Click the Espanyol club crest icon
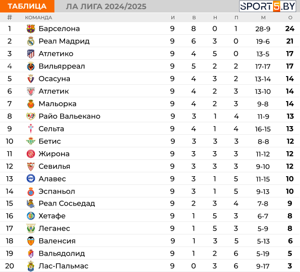Viewport: 300px width, 272px height. pos(31,191)
